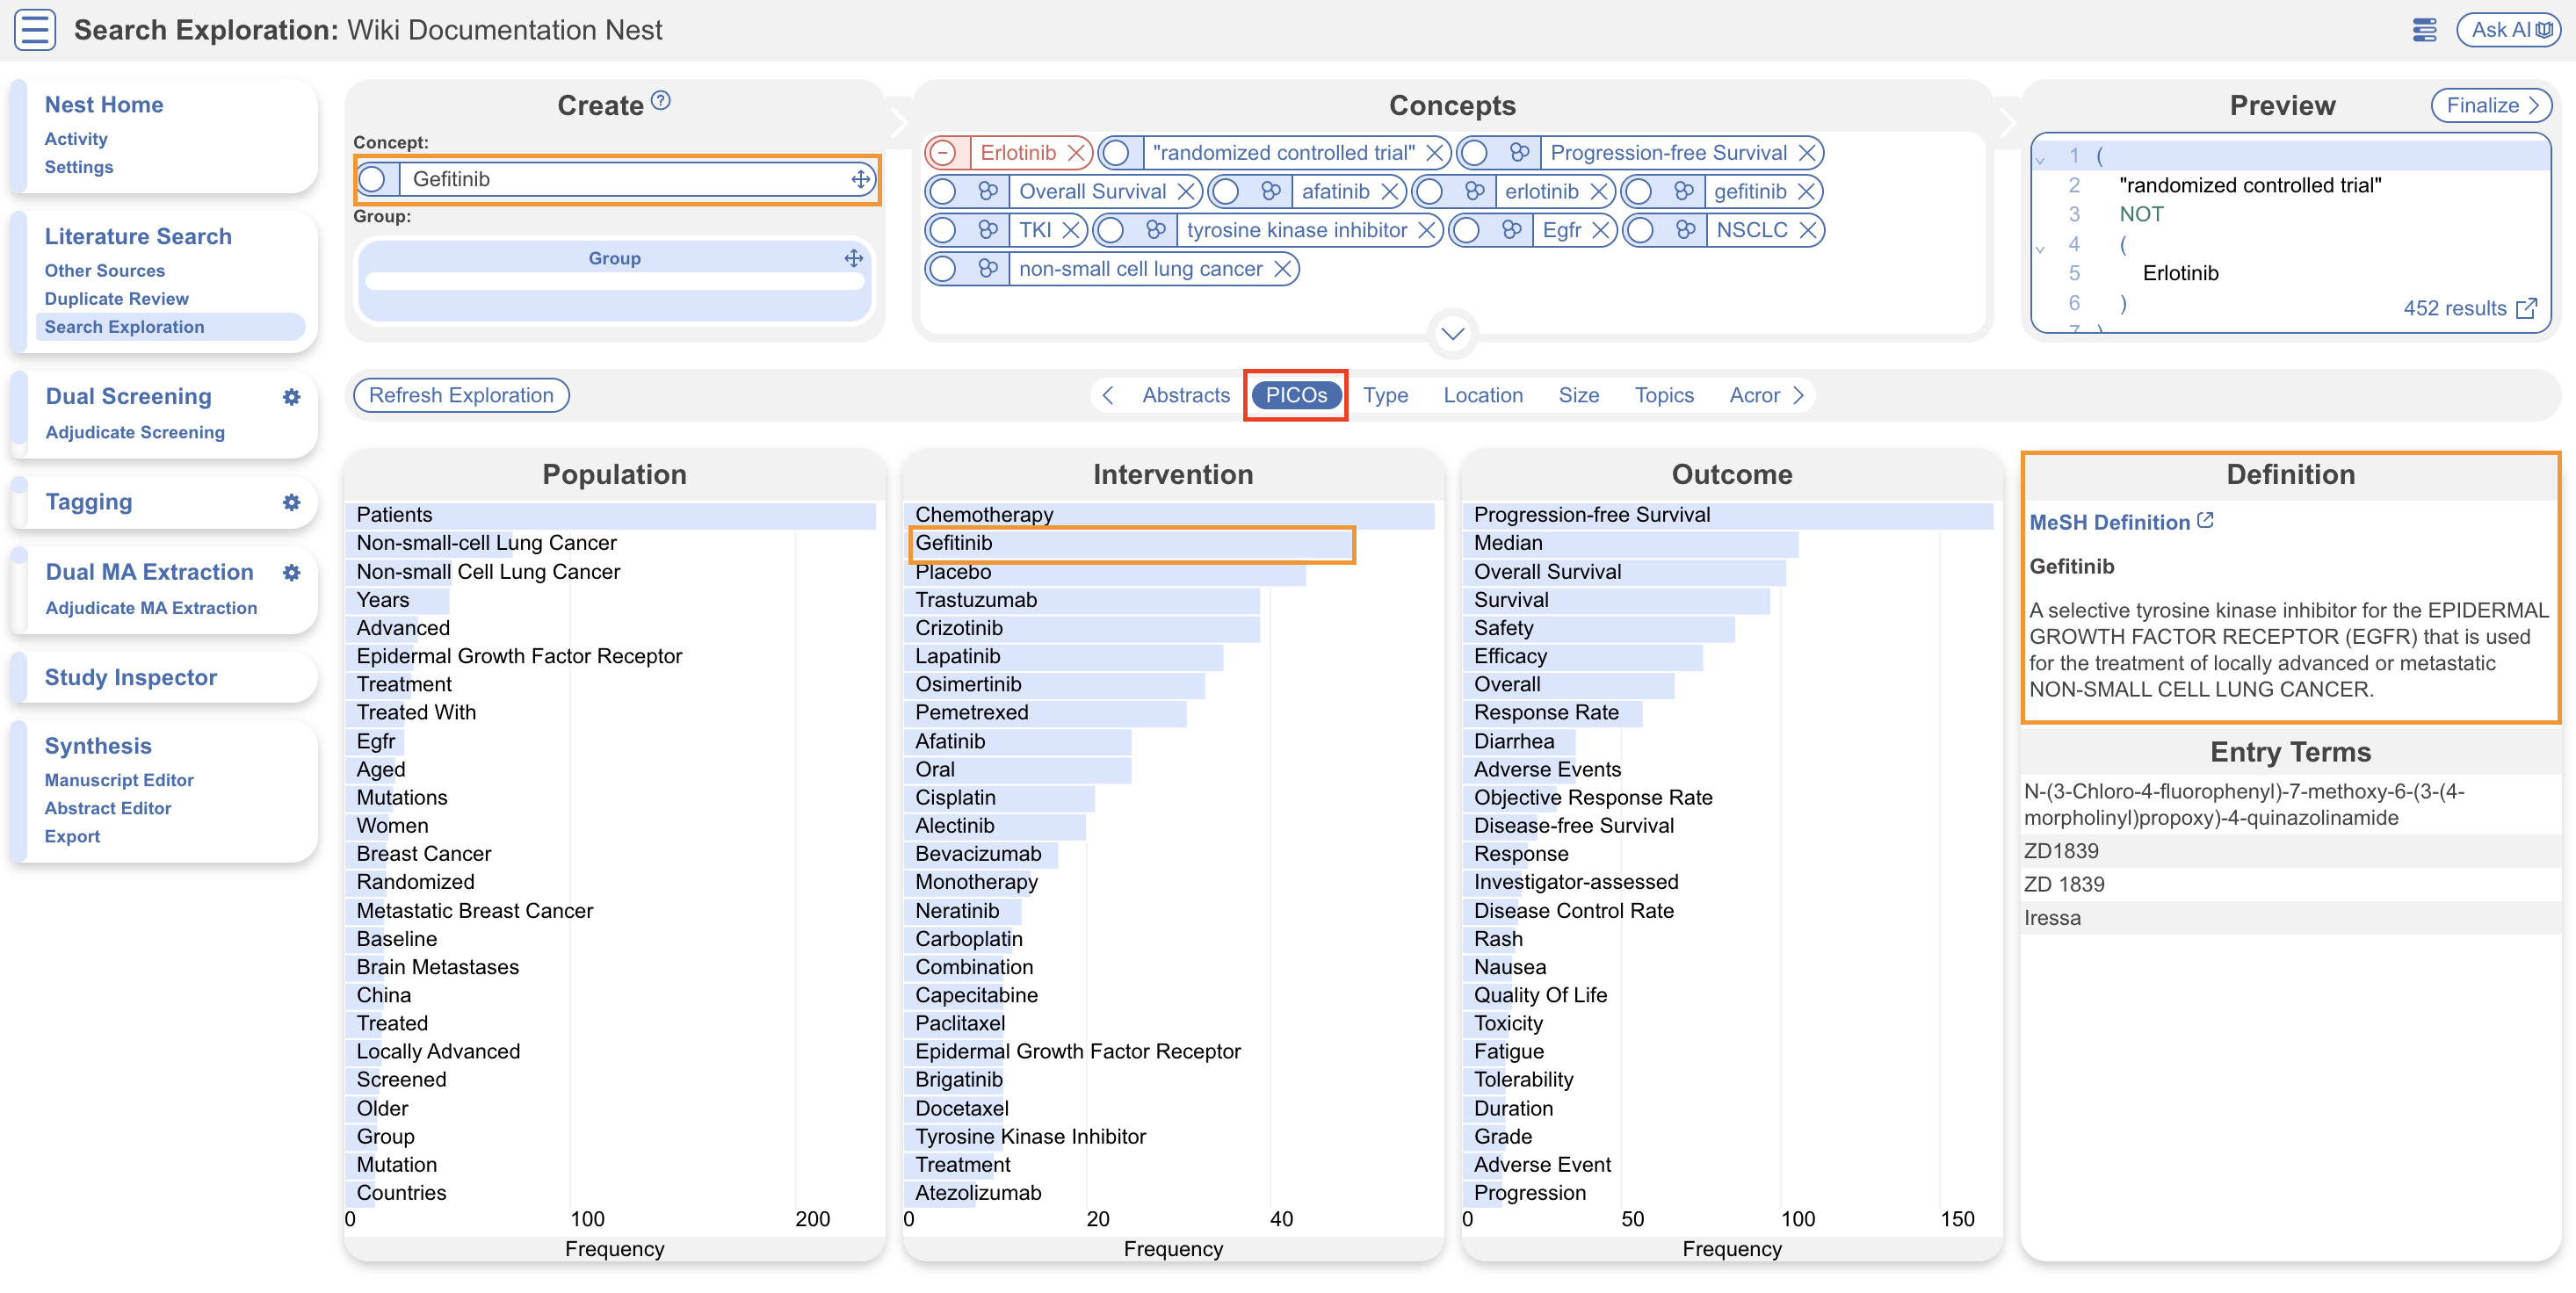The image size is (2576, 1293).
Task: Toggle the circle on "randomized controlled trial" concept
Action: coord(1117,153)
